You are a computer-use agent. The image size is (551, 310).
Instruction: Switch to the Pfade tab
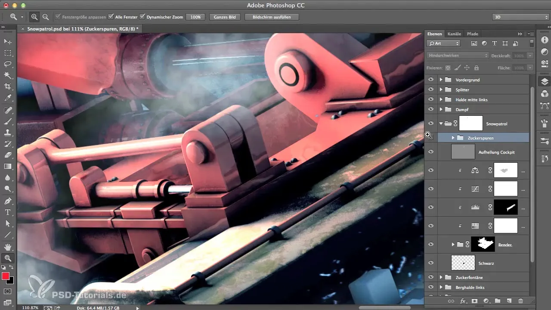tap(472, 34)
